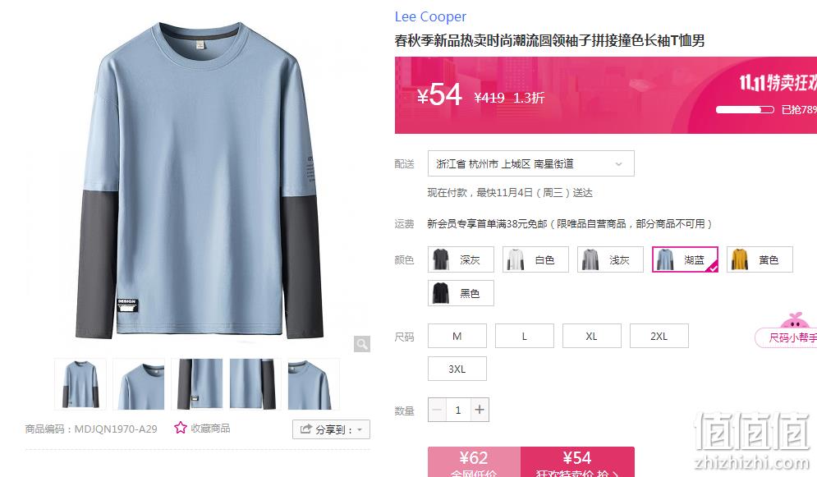The image size is (817, 477).
Task: View the third thumbnail showing hem label
Action: 197,383
